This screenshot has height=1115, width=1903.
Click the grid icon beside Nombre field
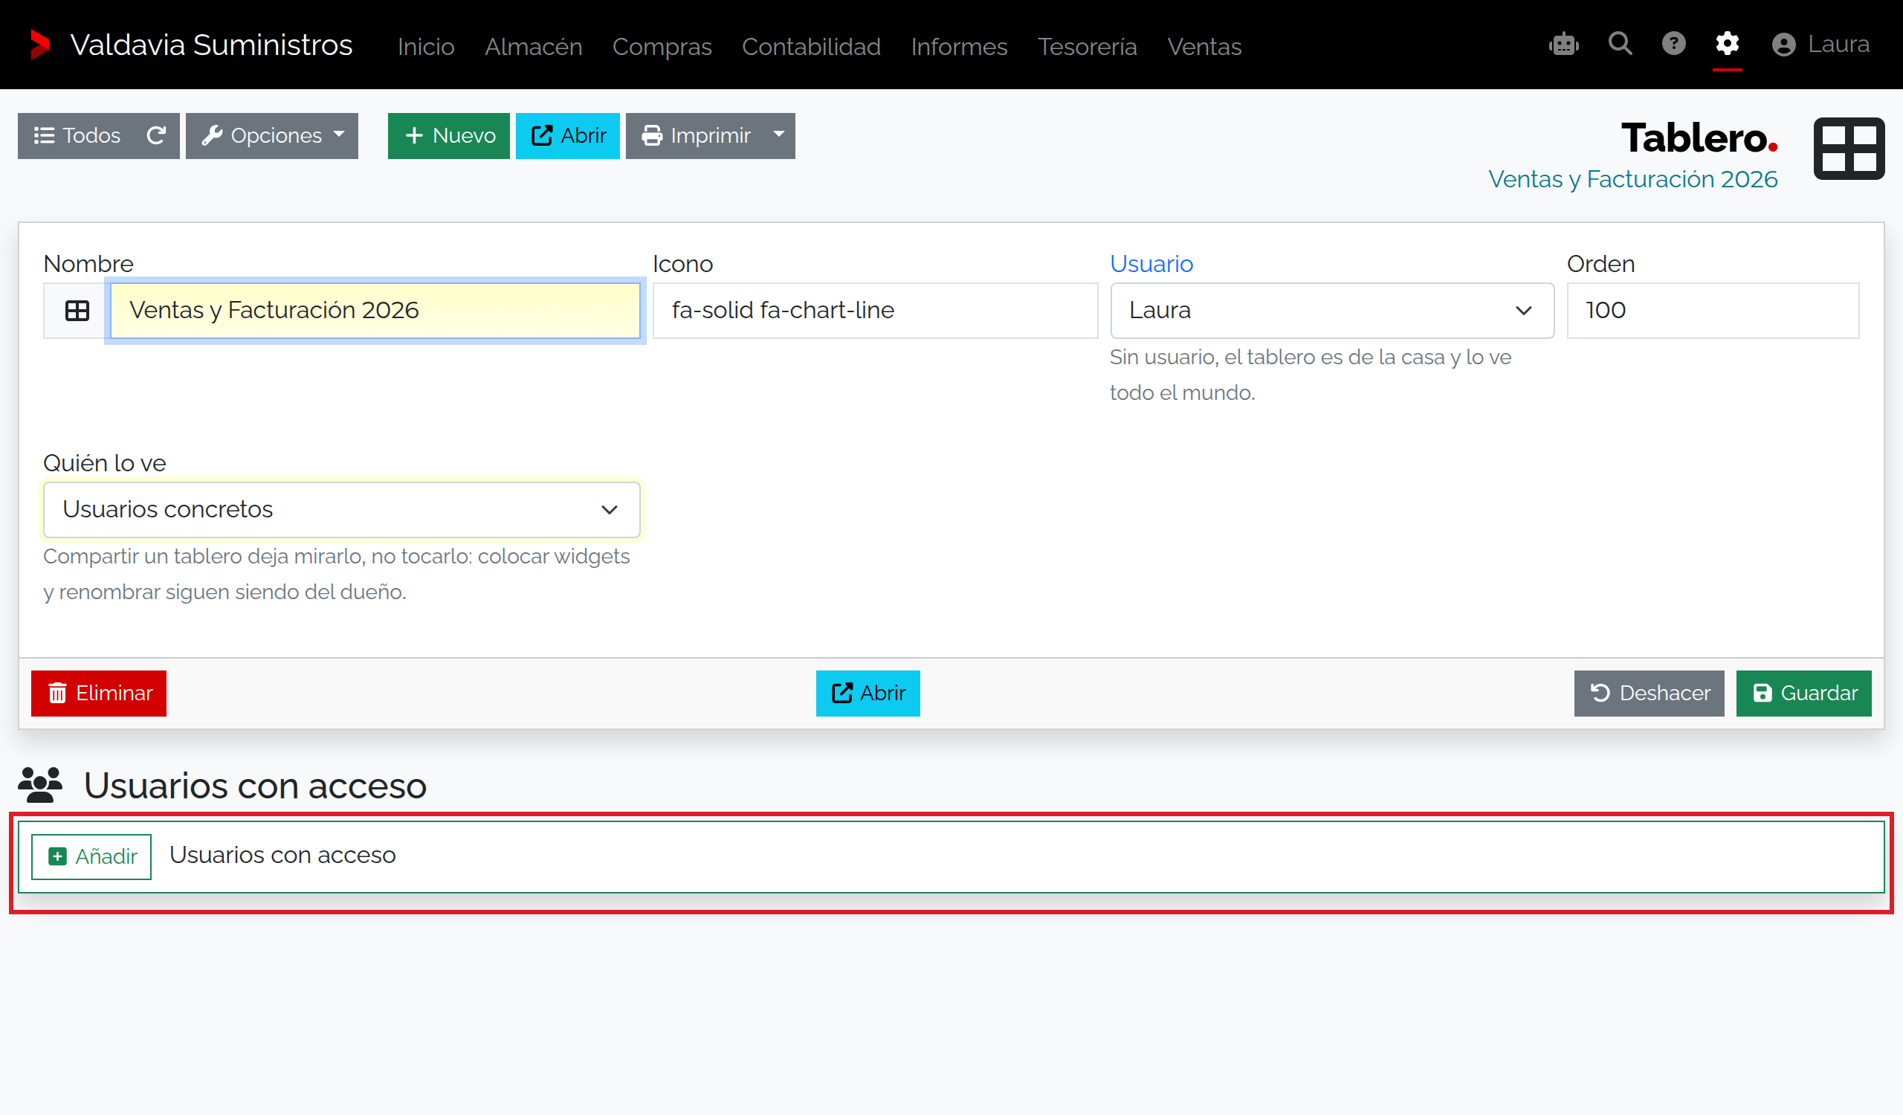pos(77,311)
